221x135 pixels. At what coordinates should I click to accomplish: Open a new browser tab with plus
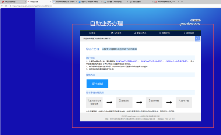(x=182, y=2)
